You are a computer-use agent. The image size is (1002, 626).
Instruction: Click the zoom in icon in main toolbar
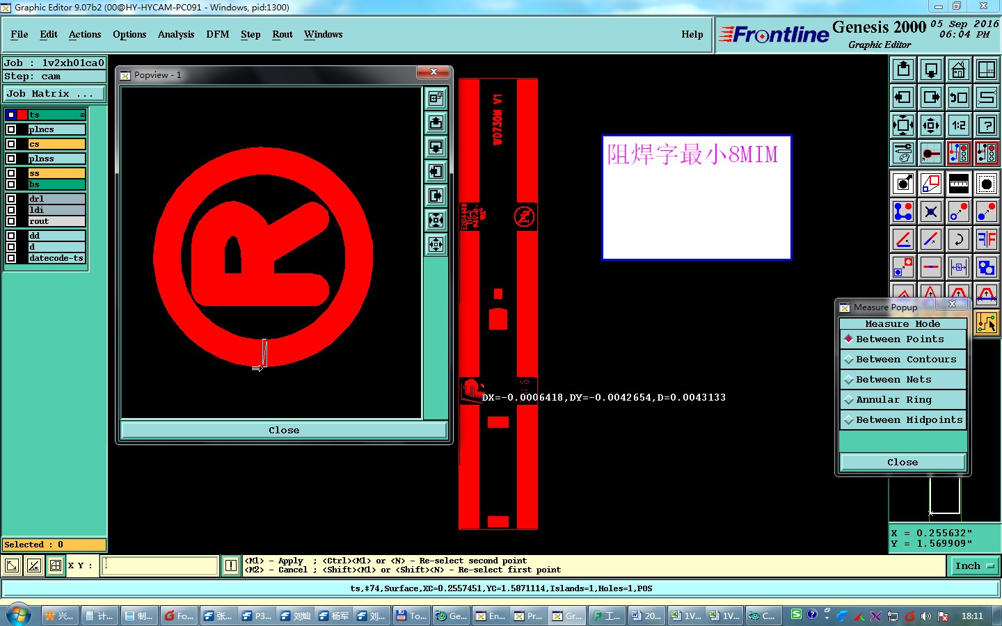[903, 125]
